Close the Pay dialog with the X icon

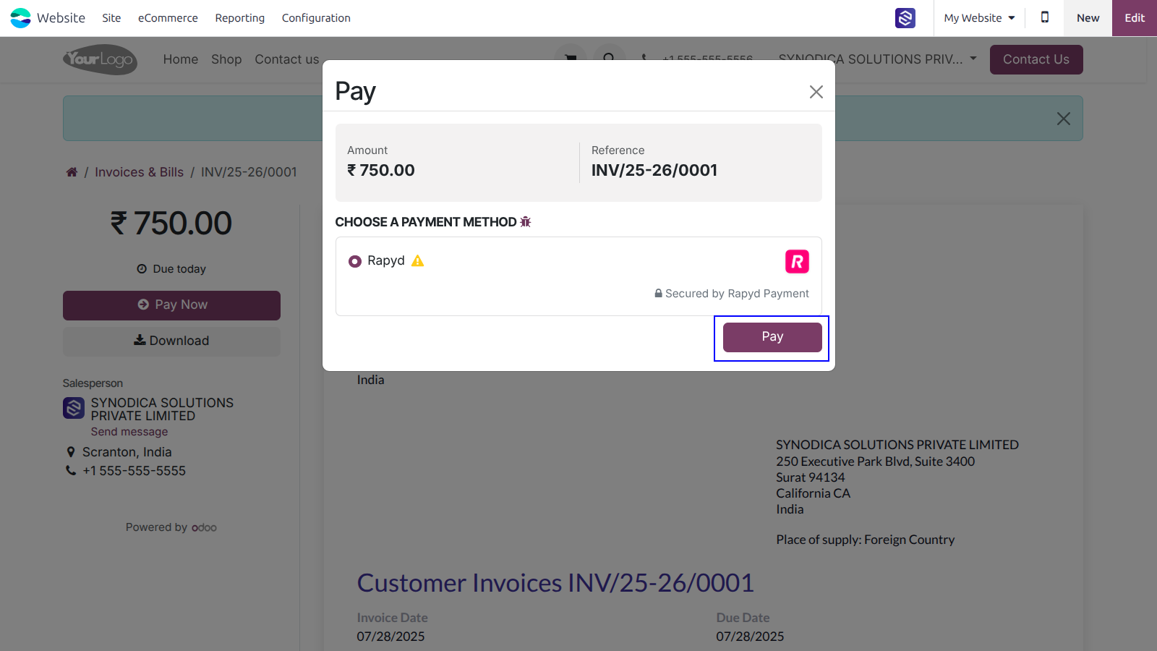pos(816,92)
